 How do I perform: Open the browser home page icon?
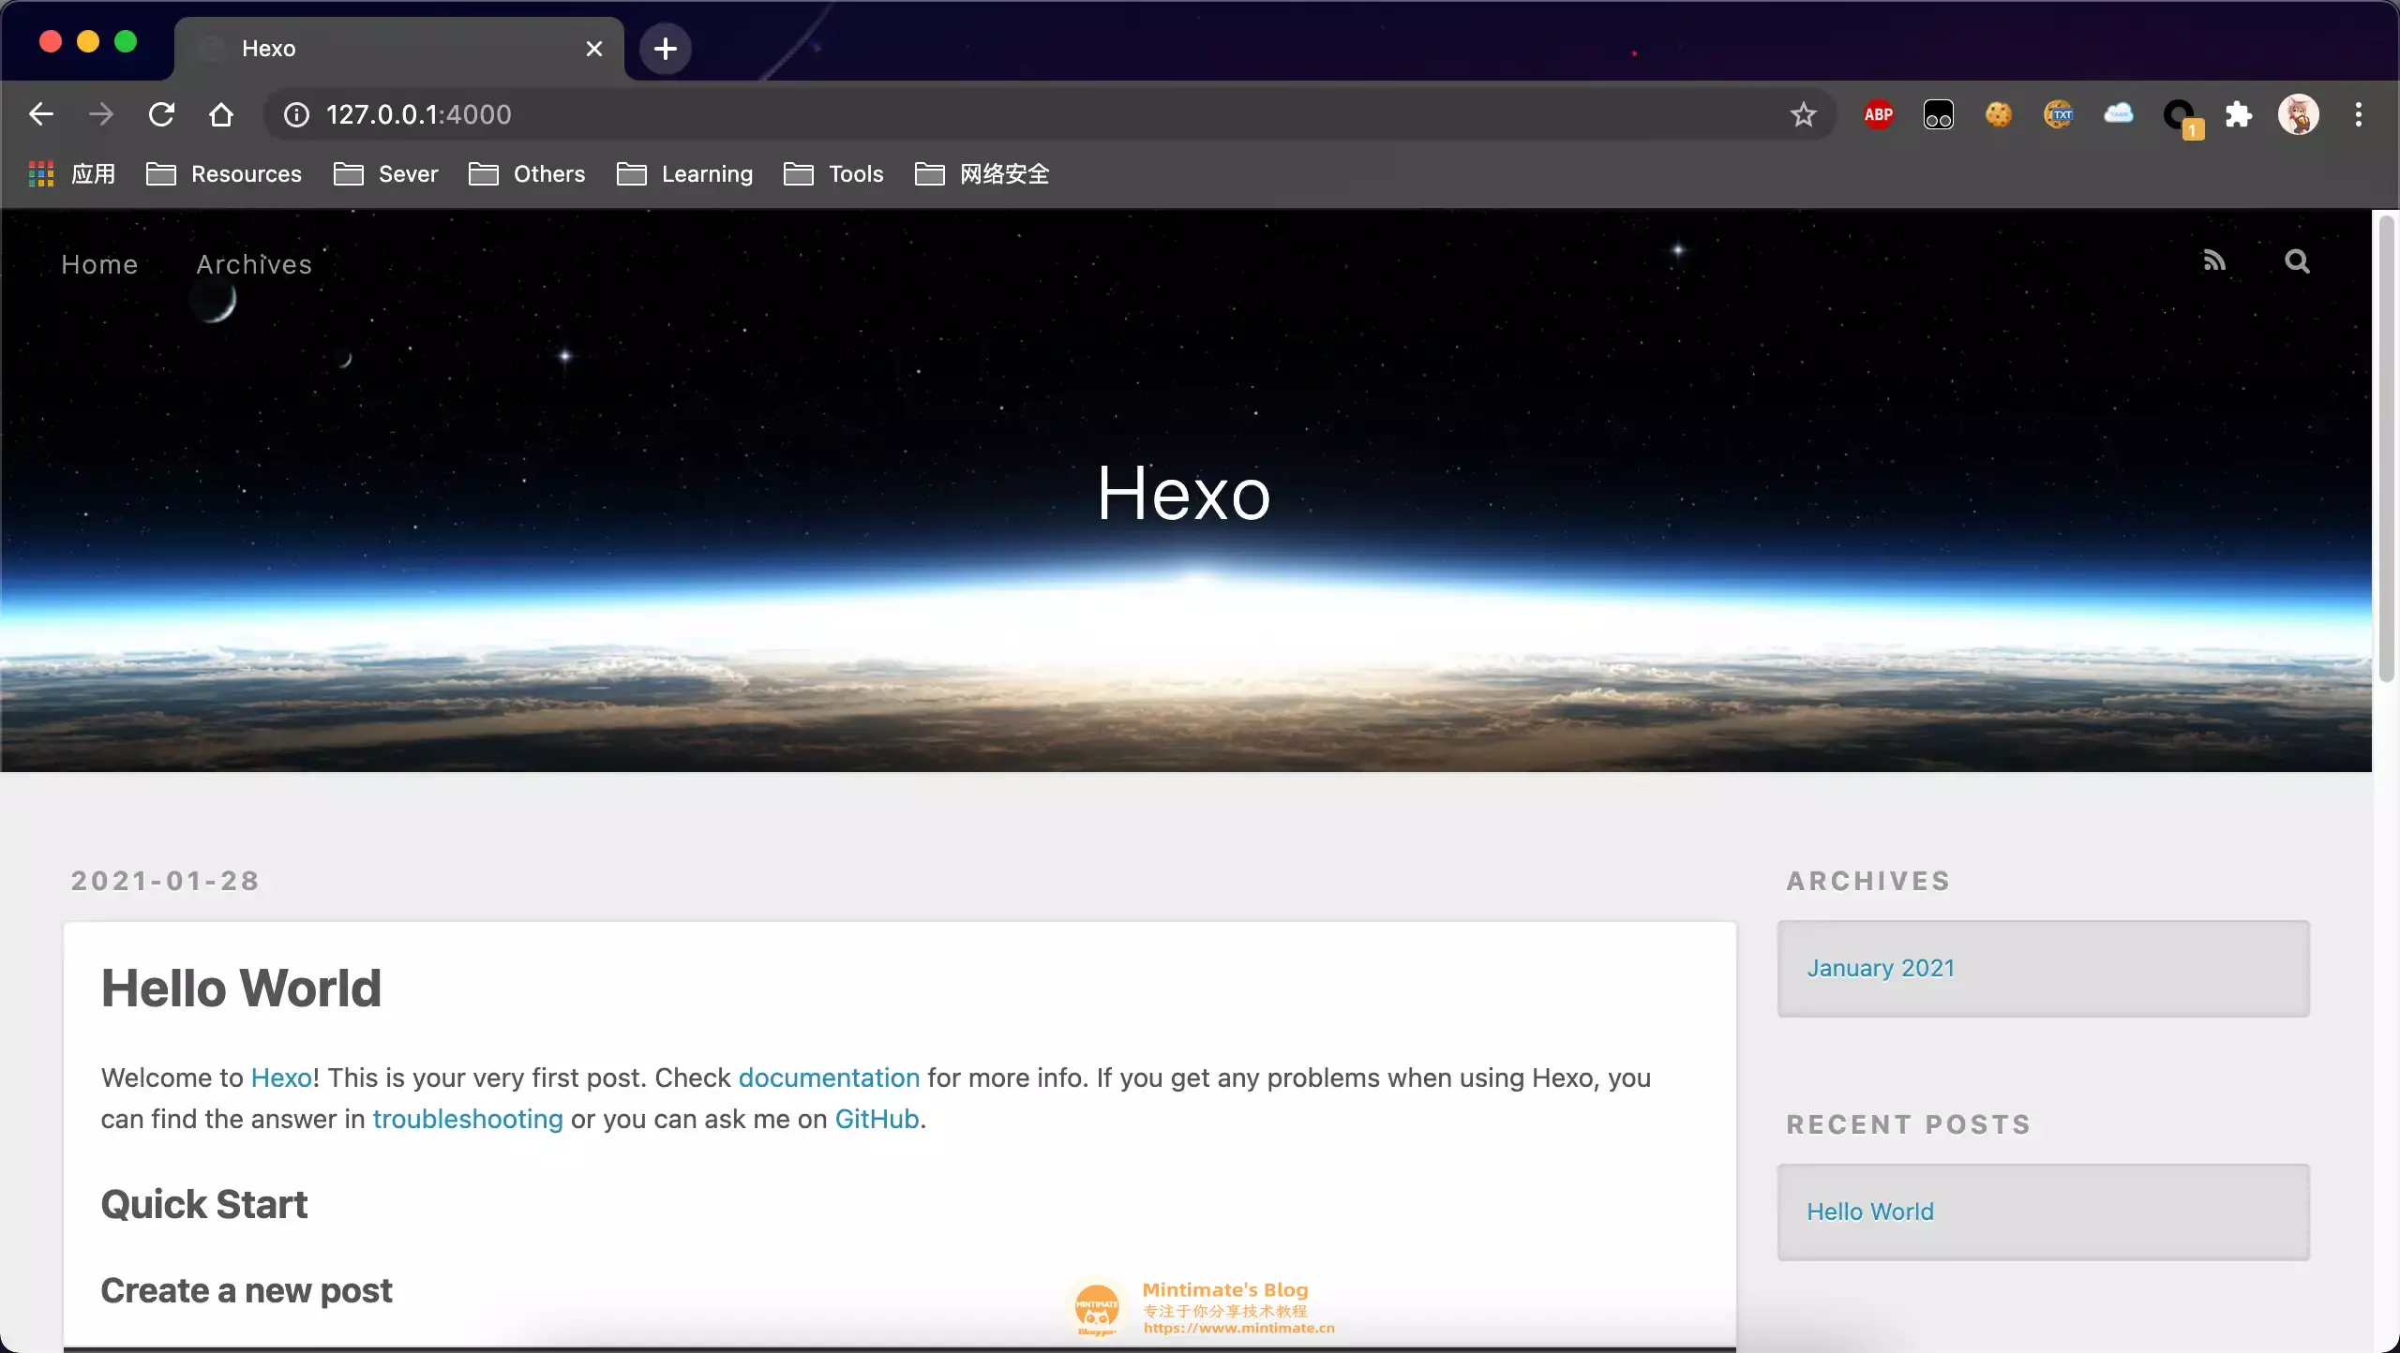pyautogui.click(x=221, y=114)
